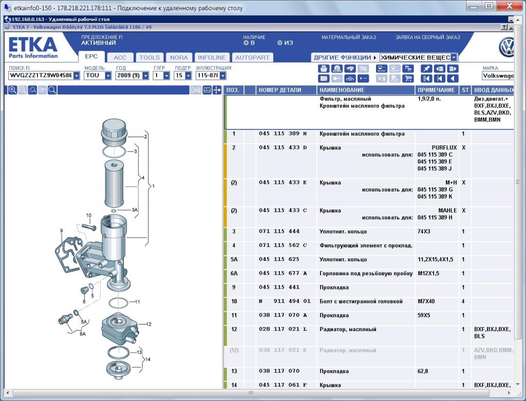This screenshot has height=401, width=526.
Task: Open the ПОИСК FI VIN dropdown arrow
Action: 77,75
